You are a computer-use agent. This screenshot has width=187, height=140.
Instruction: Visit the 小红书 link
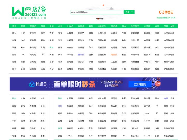[147, 62]
